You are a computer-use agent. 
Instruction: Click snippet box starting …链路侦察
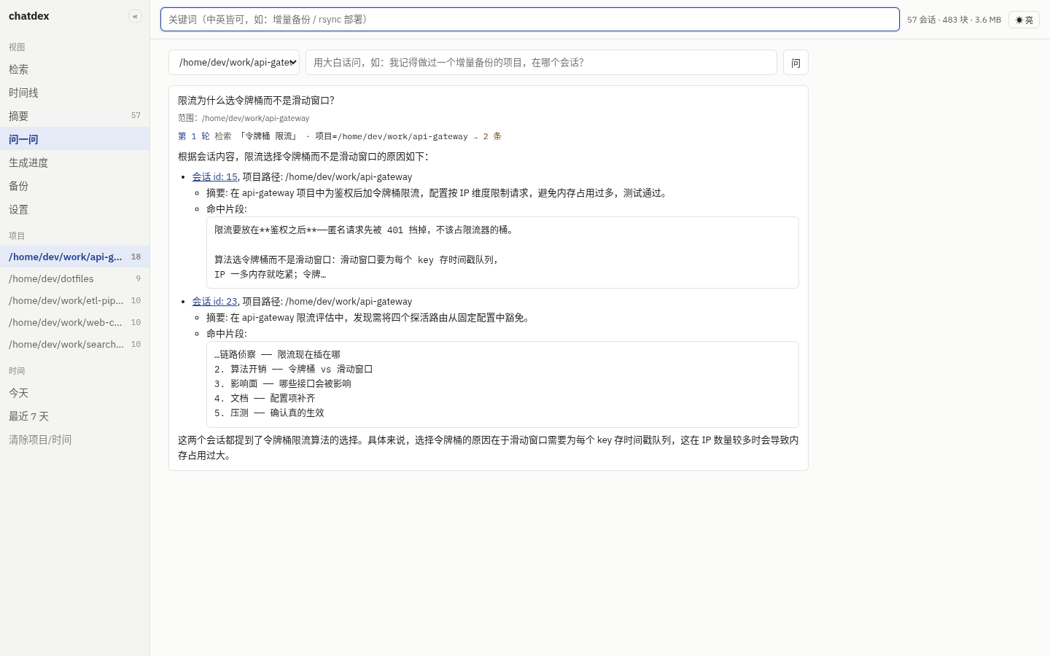[x=502, y=384]
